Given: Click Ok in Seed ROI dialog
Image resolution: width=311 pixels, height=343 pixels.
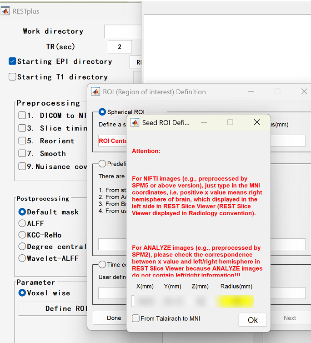Looking at the screenshot, I should click(252, 320).
